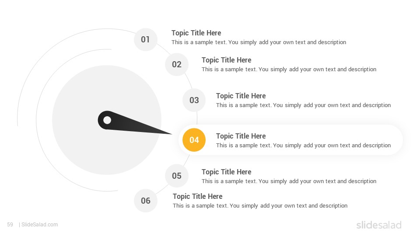Click the slidesalad logo watermark

379,225
